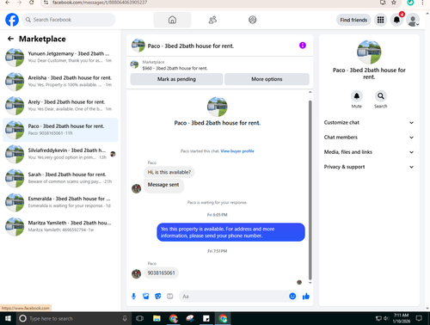The height and width of the screenshot is (325, 430).
Task: Click the GIF icon in composer
Action: coord(170,297)
